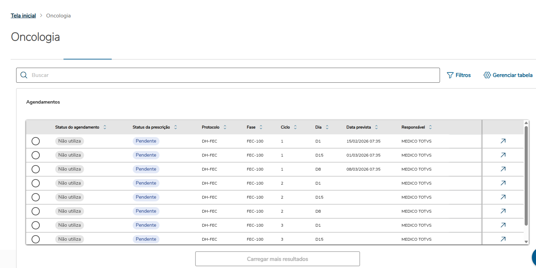Click Carregar mais resultados button
This screenshot has height=268, width=536.
277,259
